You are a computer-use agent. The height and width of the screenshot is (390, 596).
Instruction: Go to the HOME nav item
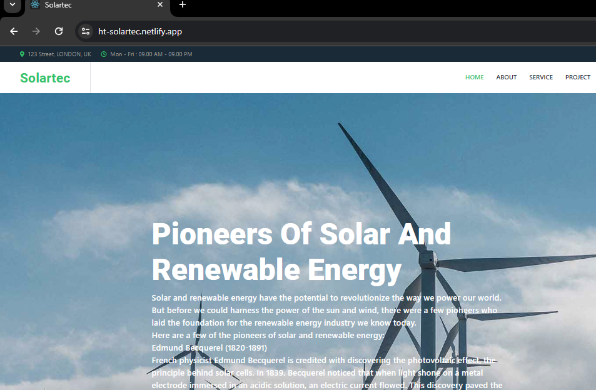coord(474,77)
